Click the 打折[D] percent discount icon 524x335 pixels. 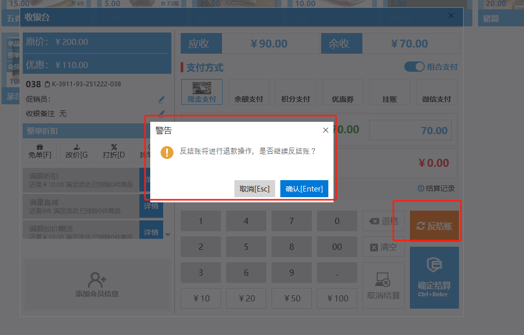(114, 148)
